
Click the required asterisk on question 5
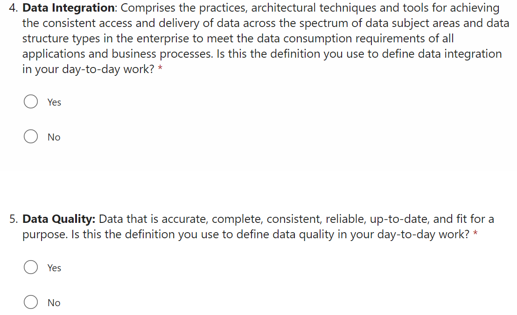[475, 234]
